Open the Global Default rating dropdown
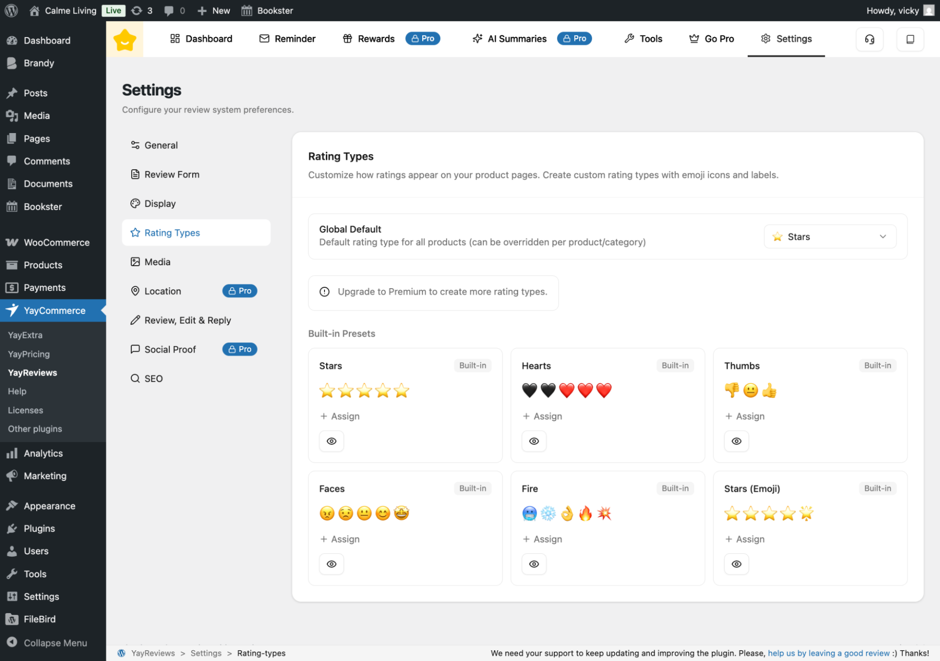The height and width of the screenshot is (661, 940). pyautogui.click(x=829, y=236)
